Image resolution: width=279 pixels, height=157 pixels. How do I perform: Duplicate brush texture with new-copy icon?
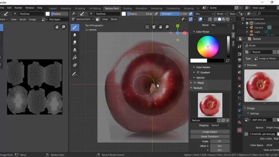point(223,120)
